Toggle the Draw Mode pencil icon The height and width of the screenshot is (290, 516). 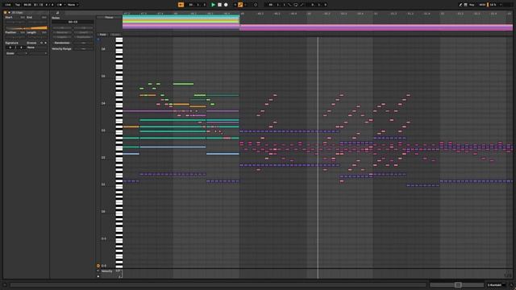click(x=460, y=5)
